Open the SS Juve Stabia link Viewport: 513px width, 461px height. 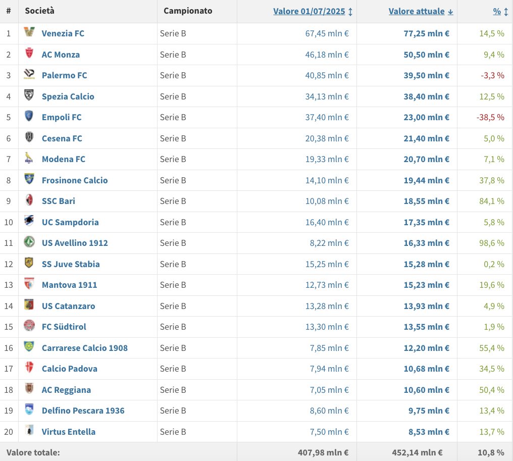point(71,264)
